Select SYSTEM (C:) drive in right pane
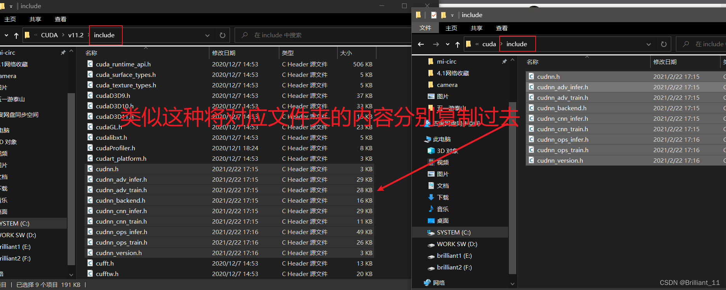 (453, 232)
